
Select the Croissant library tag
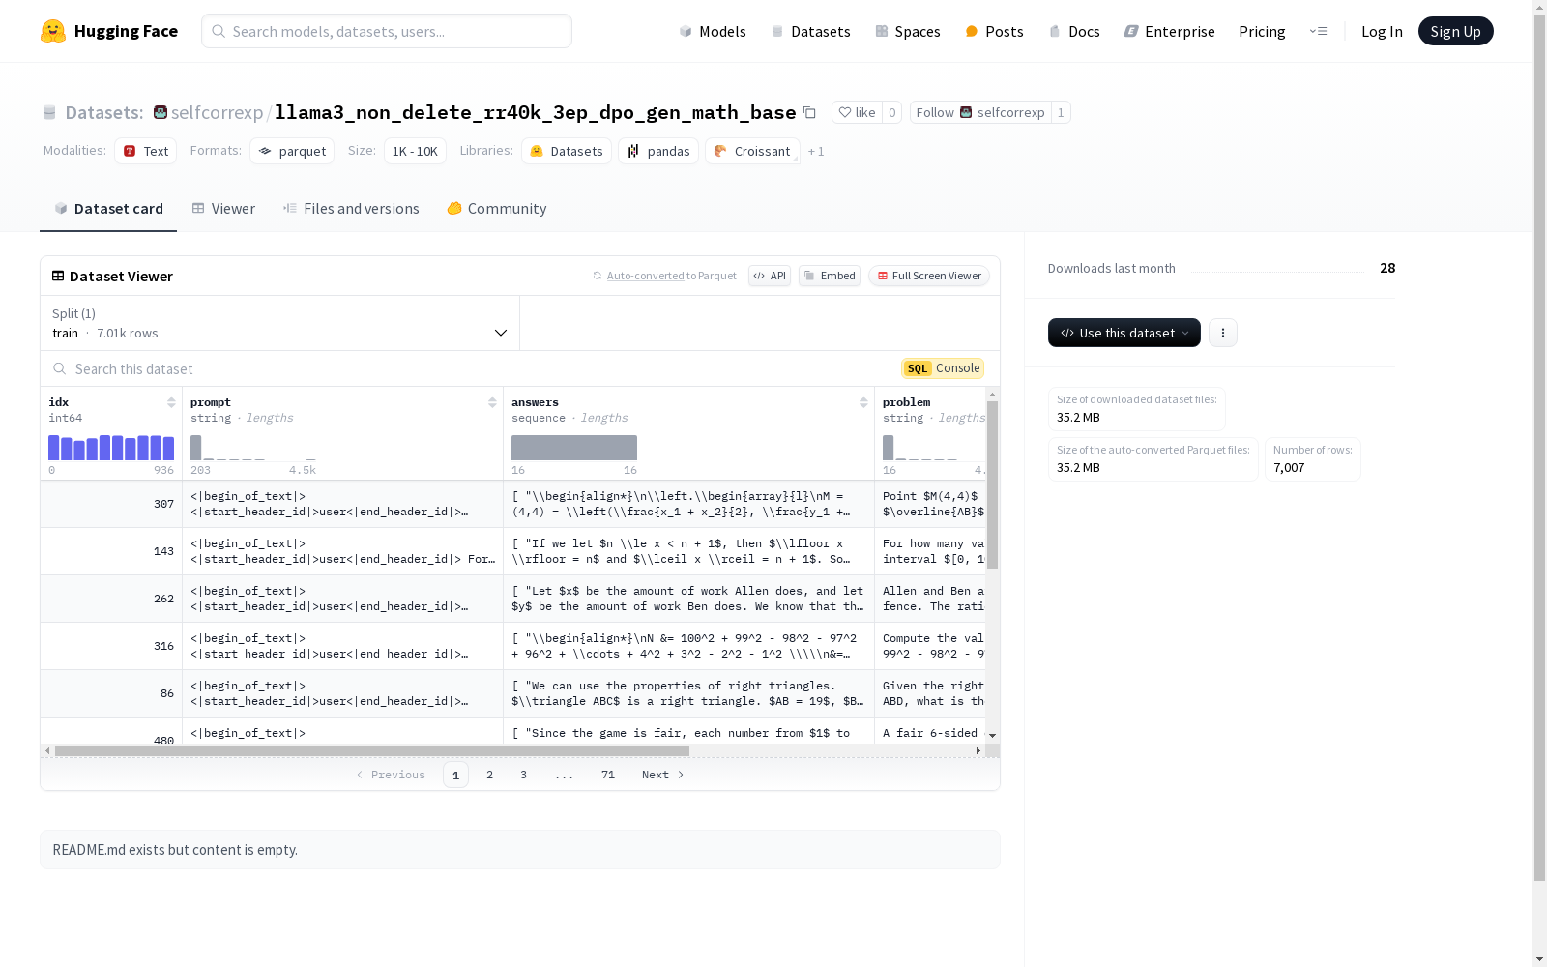752,151
